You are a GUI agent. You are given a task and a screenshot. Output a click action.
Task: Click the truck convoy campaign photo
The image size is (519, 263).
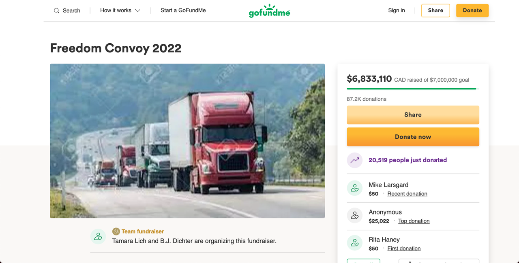pos(187,141)
